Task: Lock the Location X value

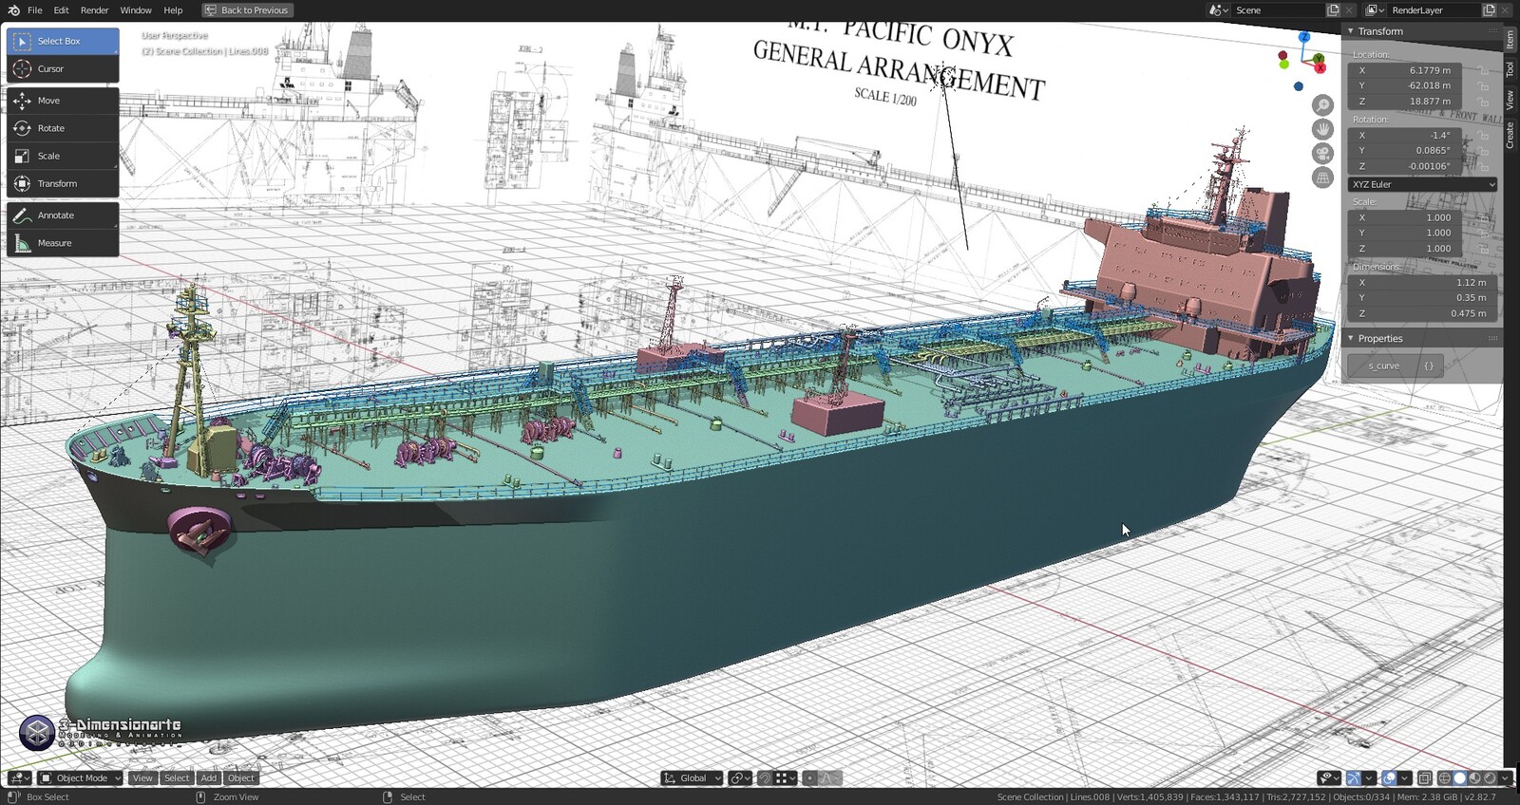Action: coord(1484,70)
